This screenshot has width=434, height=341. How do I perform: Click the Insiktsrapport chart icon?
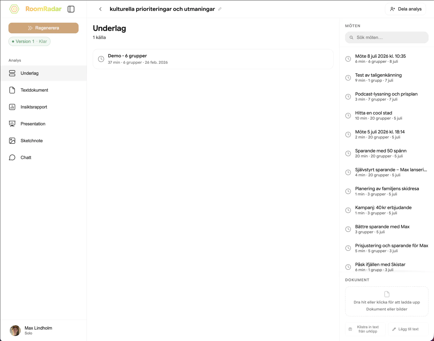[x=12, y=107]
